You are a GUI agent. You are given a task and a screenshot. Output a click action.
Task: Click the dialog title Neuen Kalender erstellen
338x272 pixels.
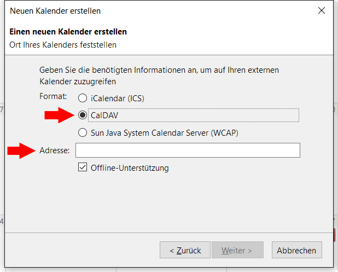(55, 11)
